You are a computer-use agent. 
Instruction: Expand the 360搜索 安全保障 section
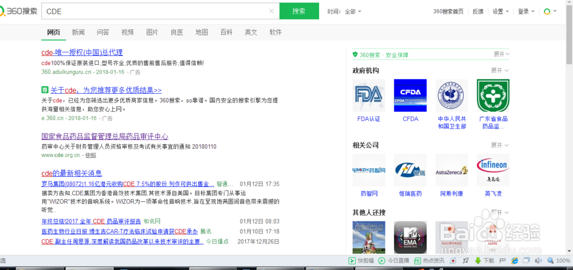tap(501, 54)
